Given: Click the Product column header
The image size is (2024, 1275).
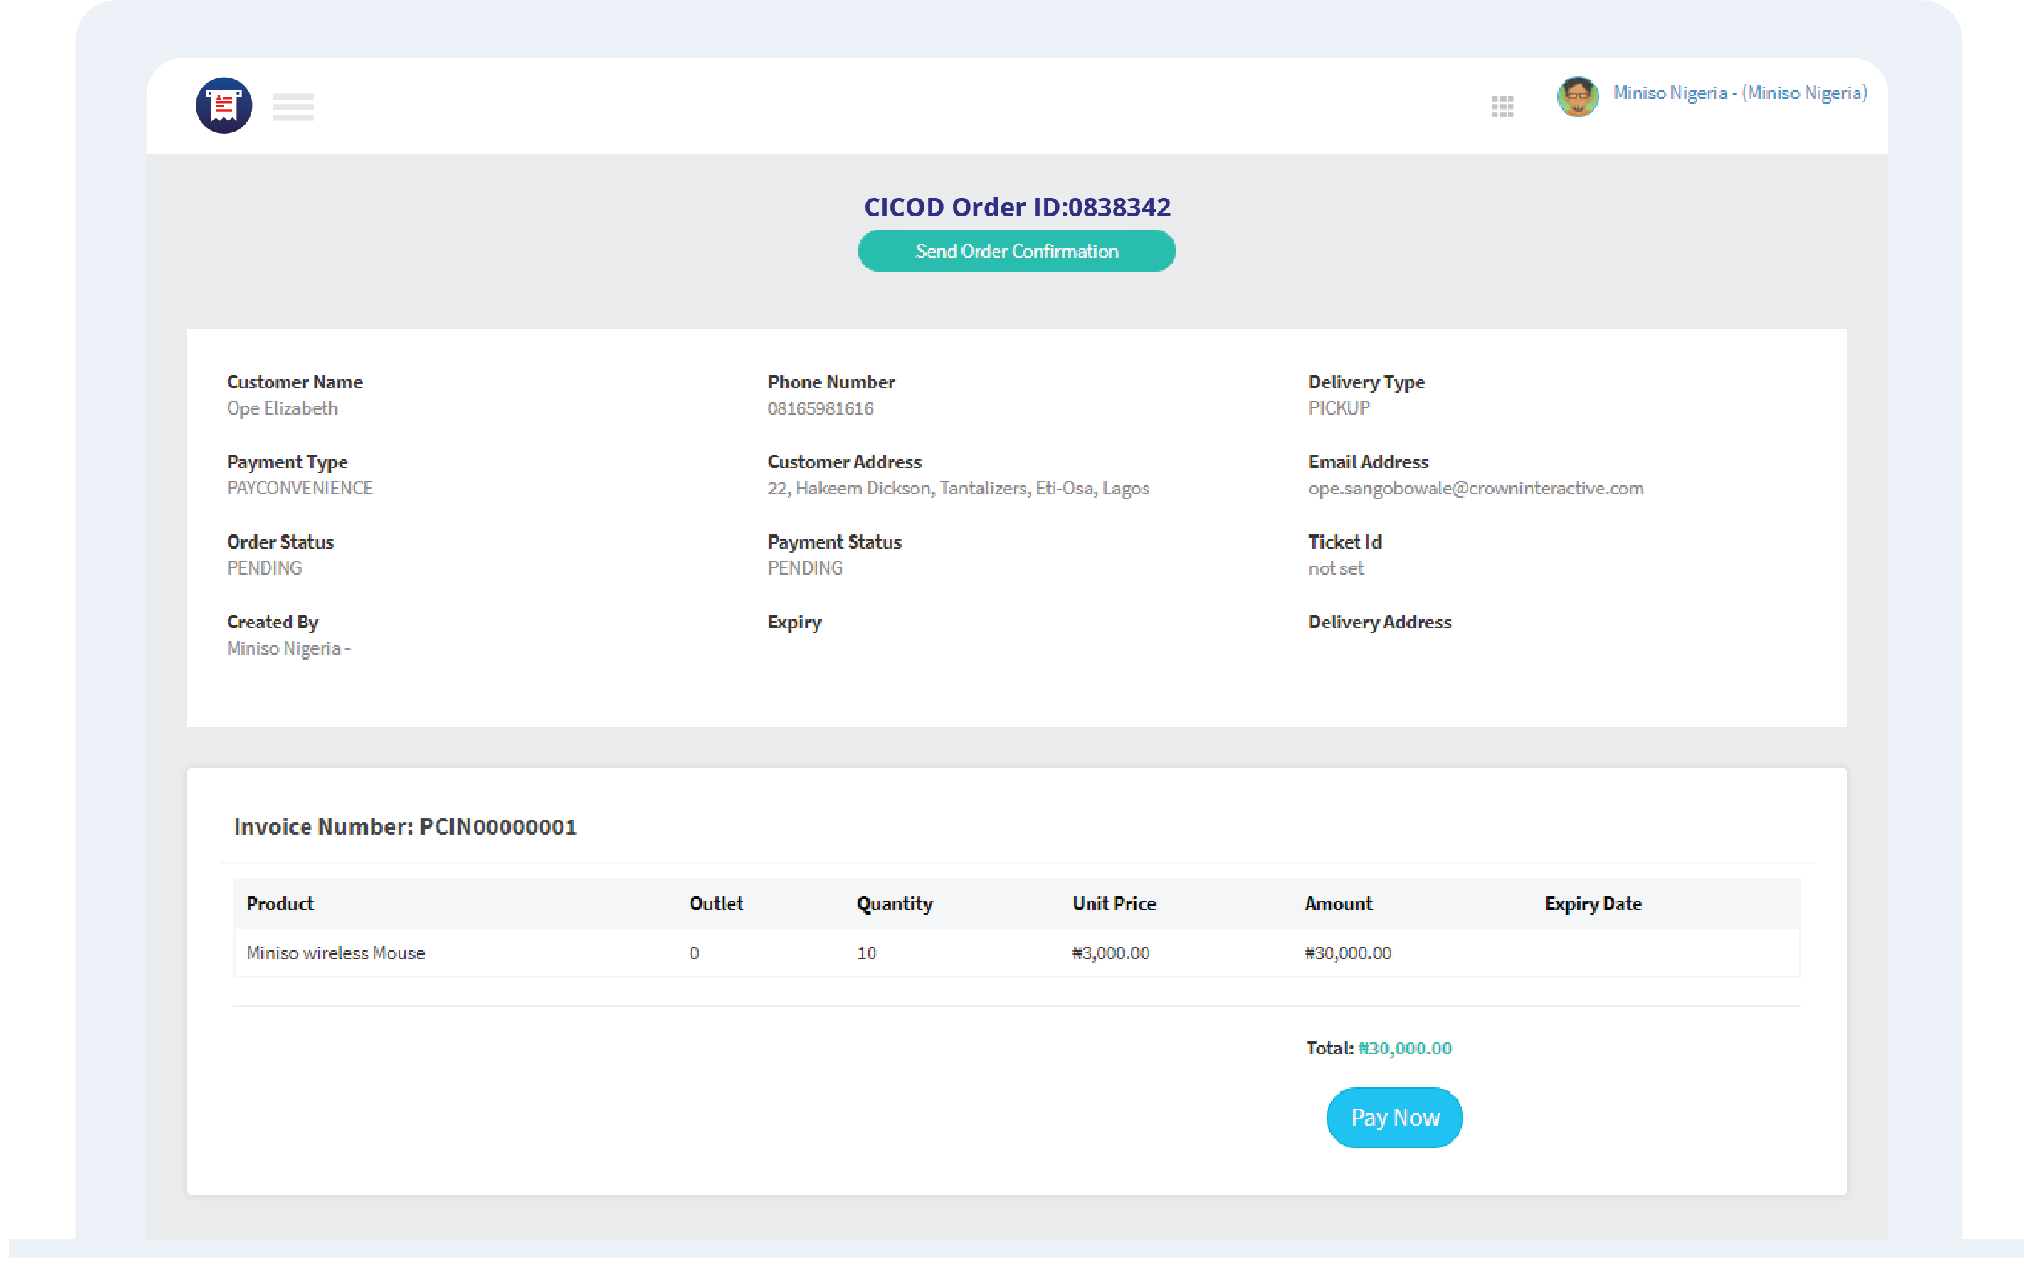Looking at the screenshot, I should tap(280, 904).
